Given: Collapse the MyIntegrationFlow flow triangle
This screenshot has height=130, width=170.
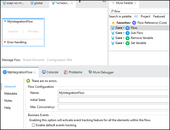Looking at the screenshot, I should pos(5,21).
